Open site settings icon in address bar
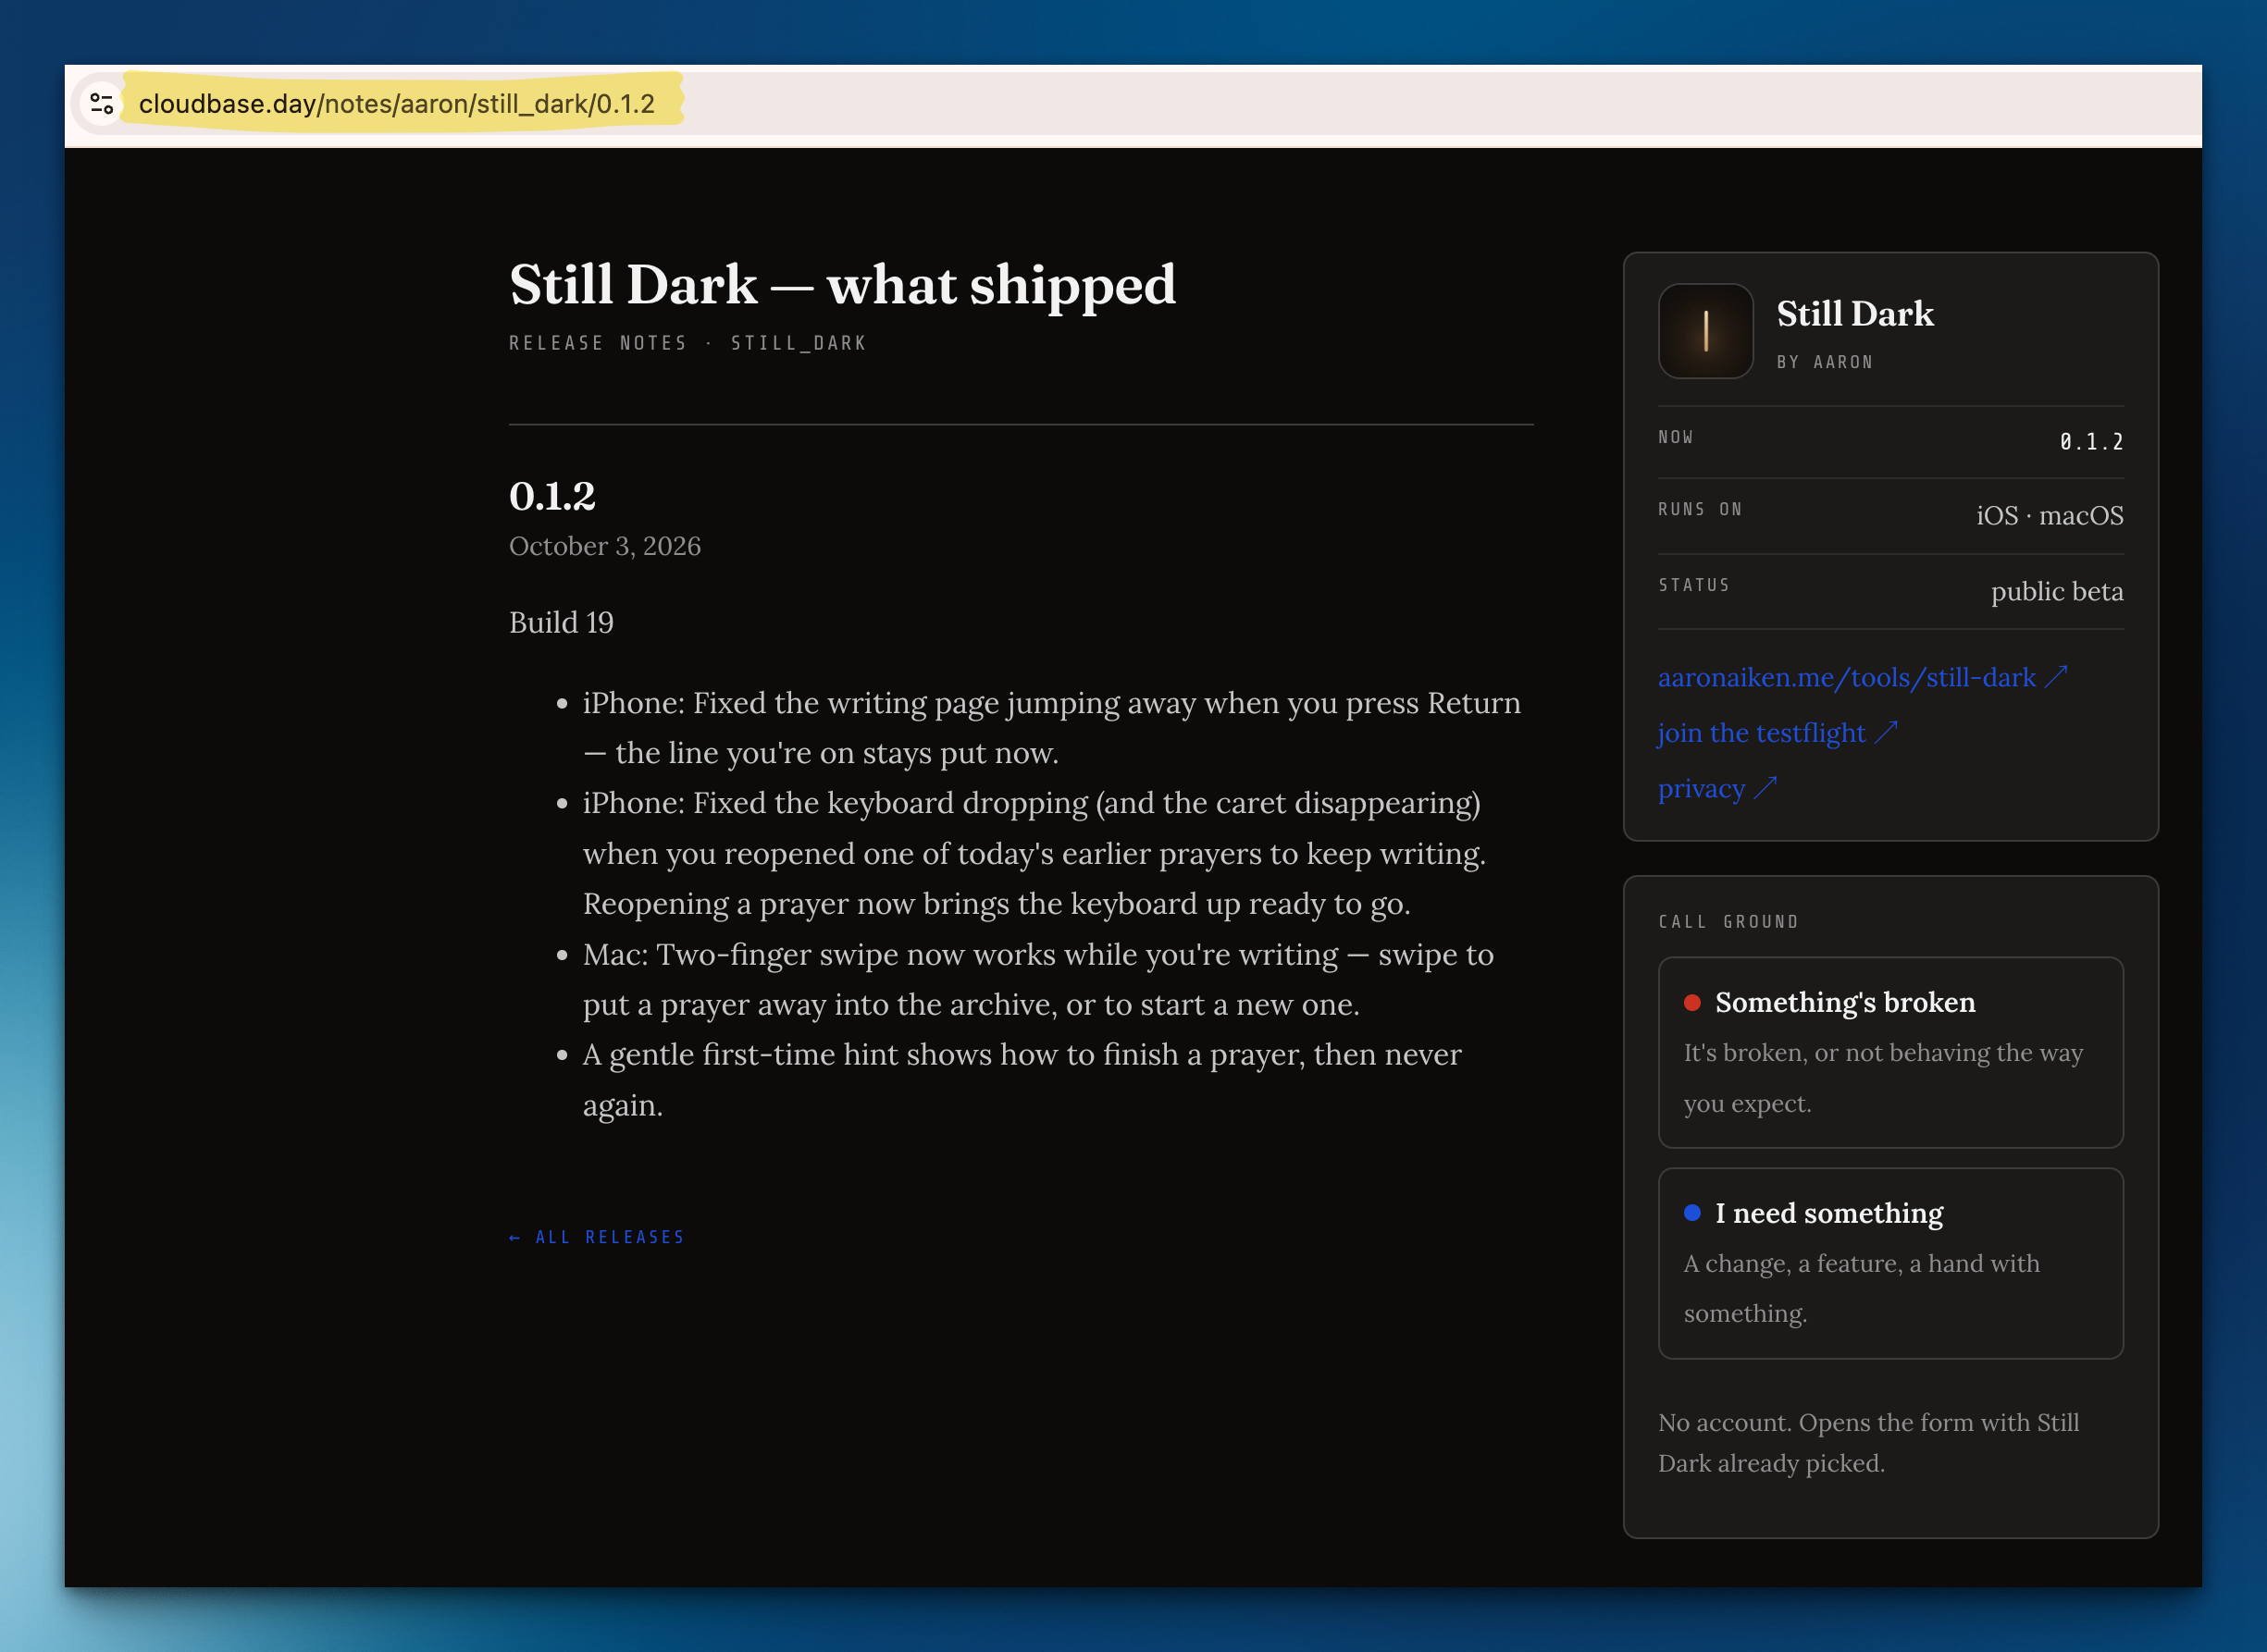The width and height of the screenshot is (2267, 1652). 102,103
